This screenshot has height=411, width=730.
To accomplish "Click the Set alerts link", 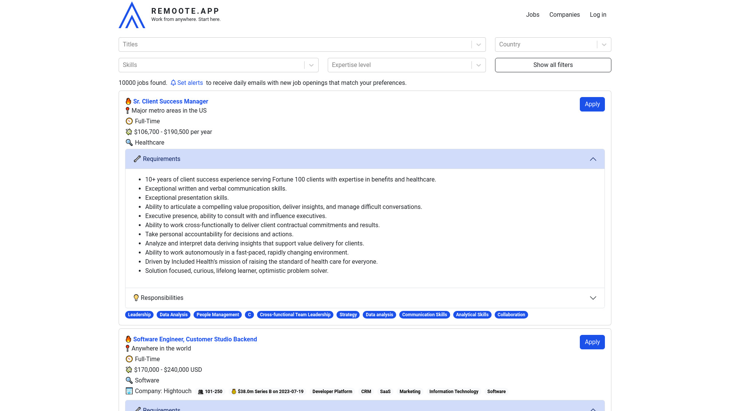I will coord(187,83).
